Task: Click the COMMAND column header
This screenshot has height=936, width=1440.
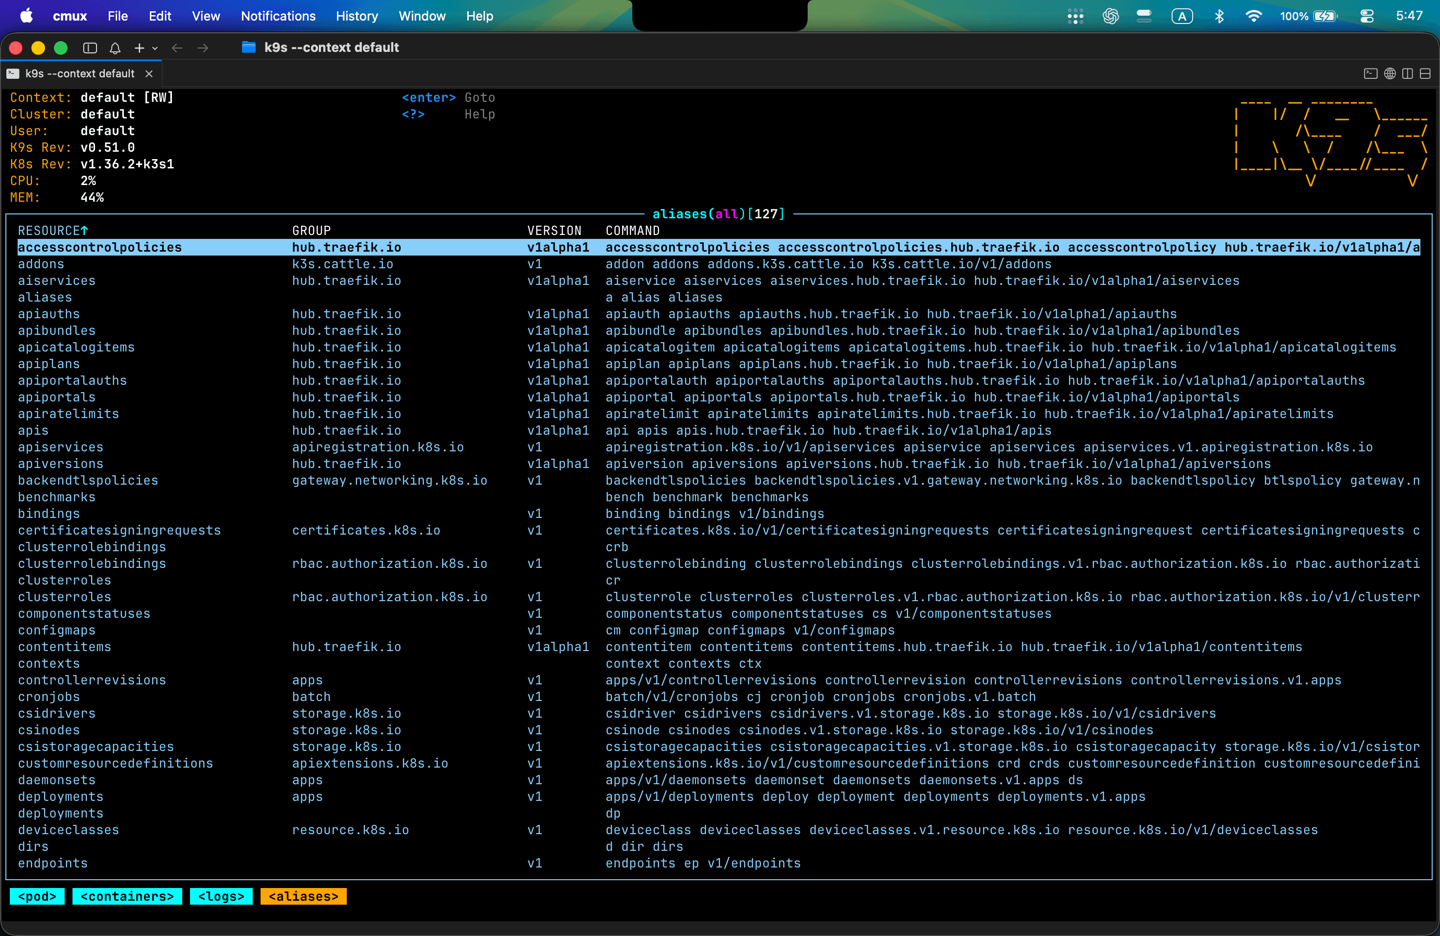Action: [632, 231]
